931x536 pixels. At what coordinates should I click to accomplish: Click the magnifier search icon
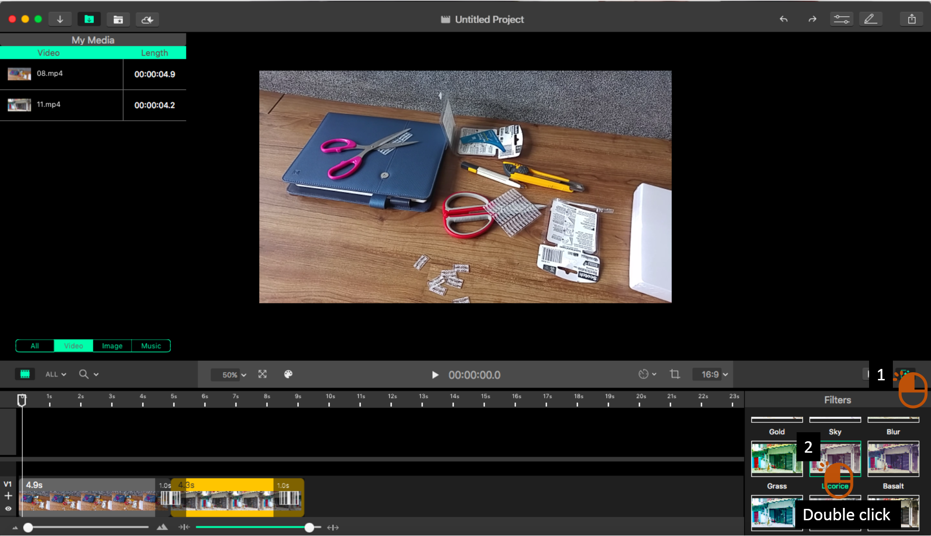84,374
